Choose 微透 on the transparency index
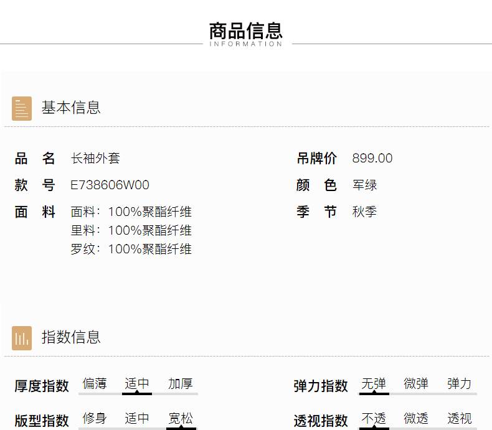Image resolution: width=492 pixels, height=430 pixels. (416, 419)
